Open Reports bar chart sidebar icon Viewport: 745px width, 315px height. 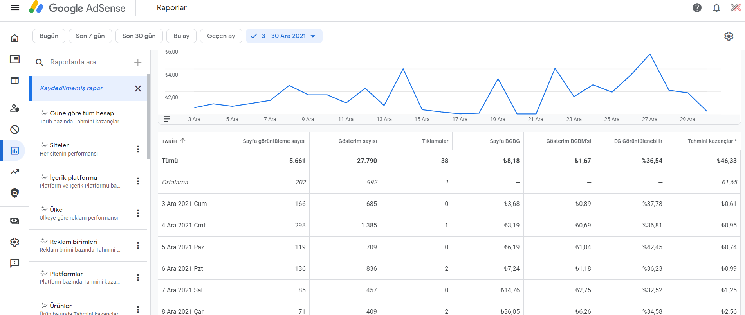coord(14,150)
